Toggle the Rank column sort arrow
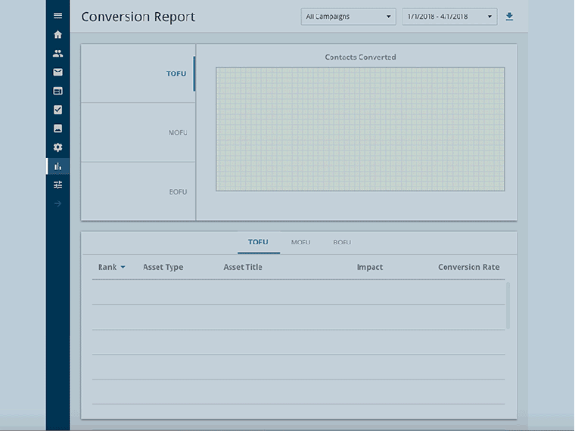The image size is (575, 431). click(x=123, y=268)
